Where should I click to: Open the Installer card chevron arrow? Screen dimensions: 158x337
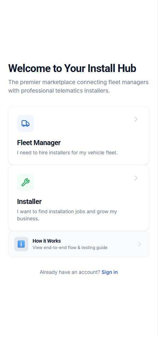pyautogui.click(x=136, y=178)
